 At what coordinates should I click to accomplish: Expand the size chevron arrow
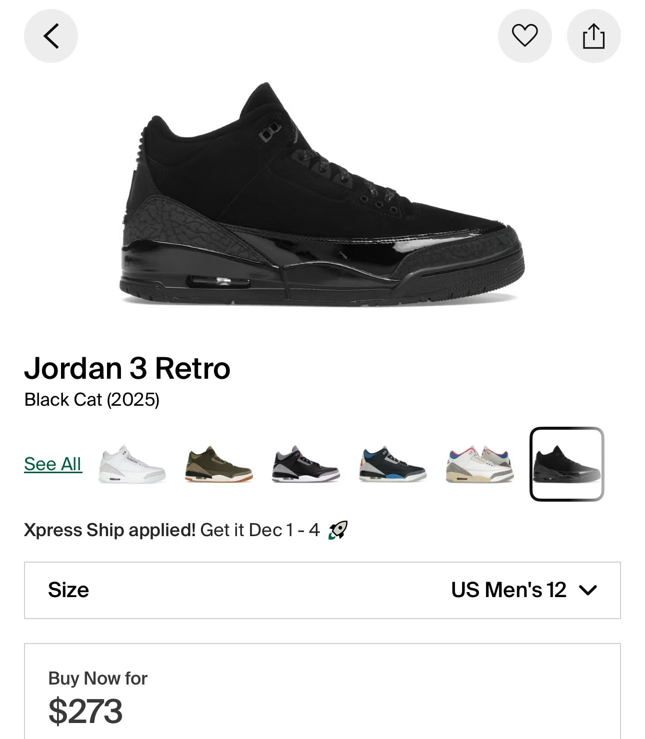click(x=588, y=590)
